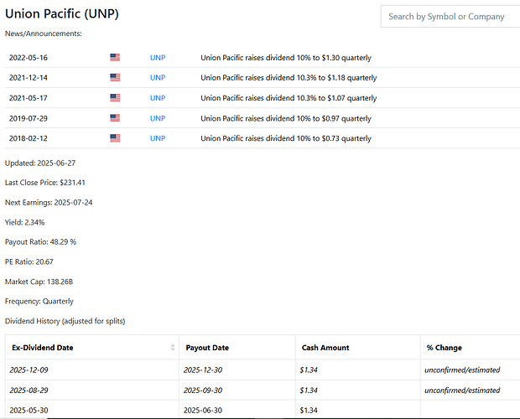Select the UNP ticker link dated 2018-02-12
The height and width of the screenshot is (419, 520).
158,138
